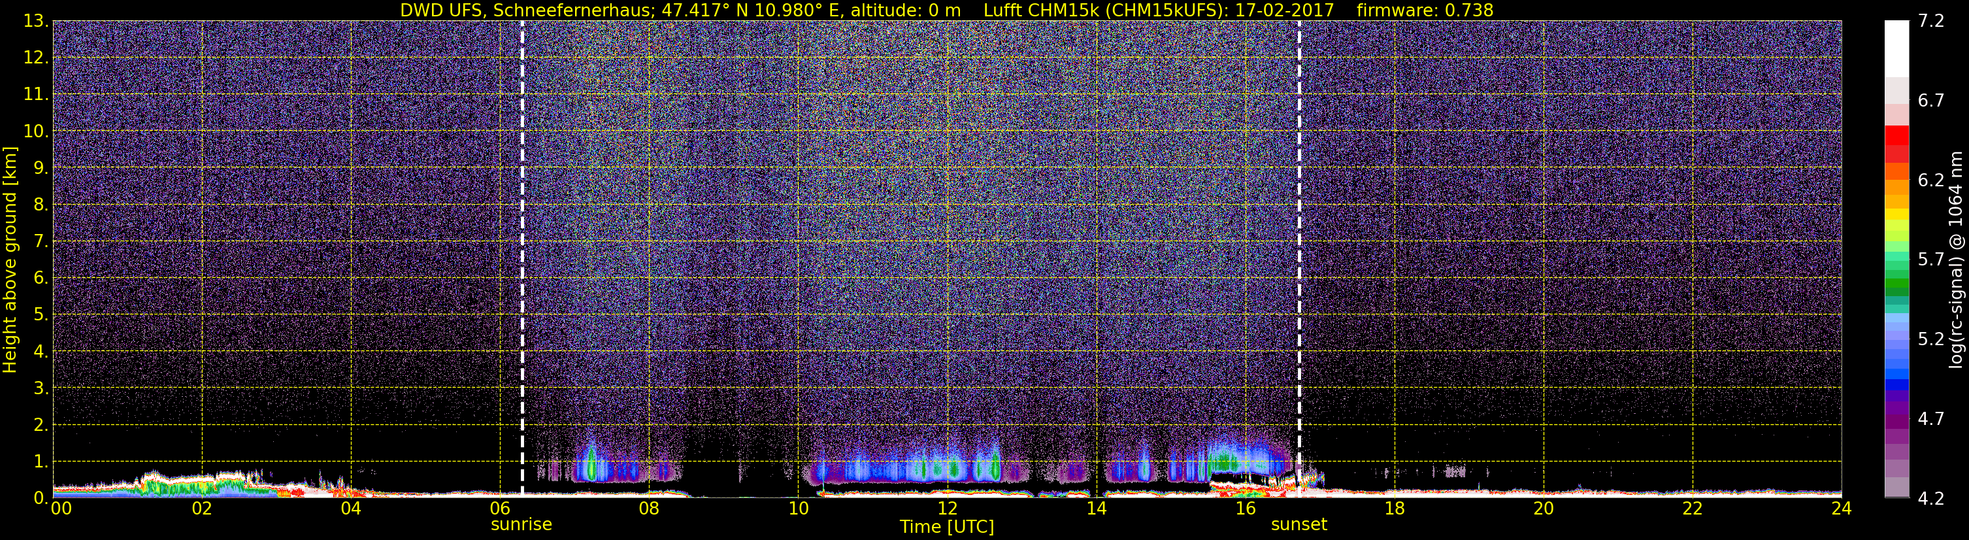Click the '02' time tick label
Image resolution: width=1969 pixels, height=540 pixels.
(x=202, y=509)
